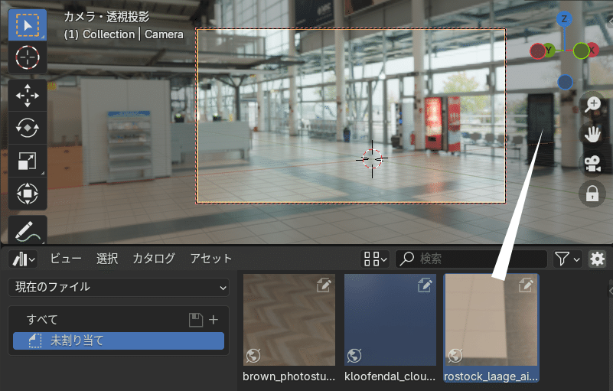Image resolution: width=613 pixels, height=391 pixels.
Task: Click world icon on brown_photostudio thumbnail
Action: tap(253, 355)
